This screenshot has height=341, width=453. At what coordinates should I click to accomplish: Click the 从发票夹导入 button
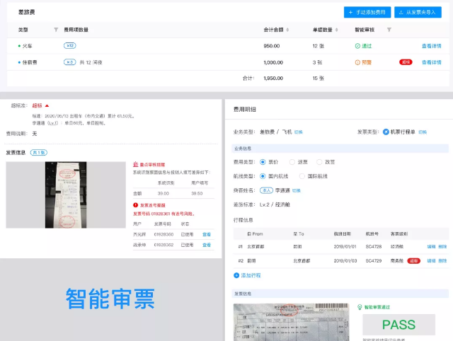coord(418,13)
